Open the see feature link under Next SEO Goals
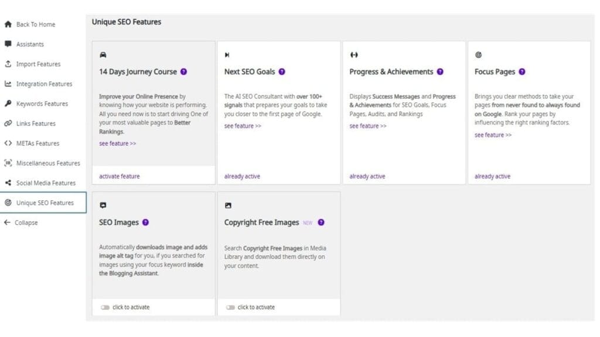600x337 pixels. point(242,126)
